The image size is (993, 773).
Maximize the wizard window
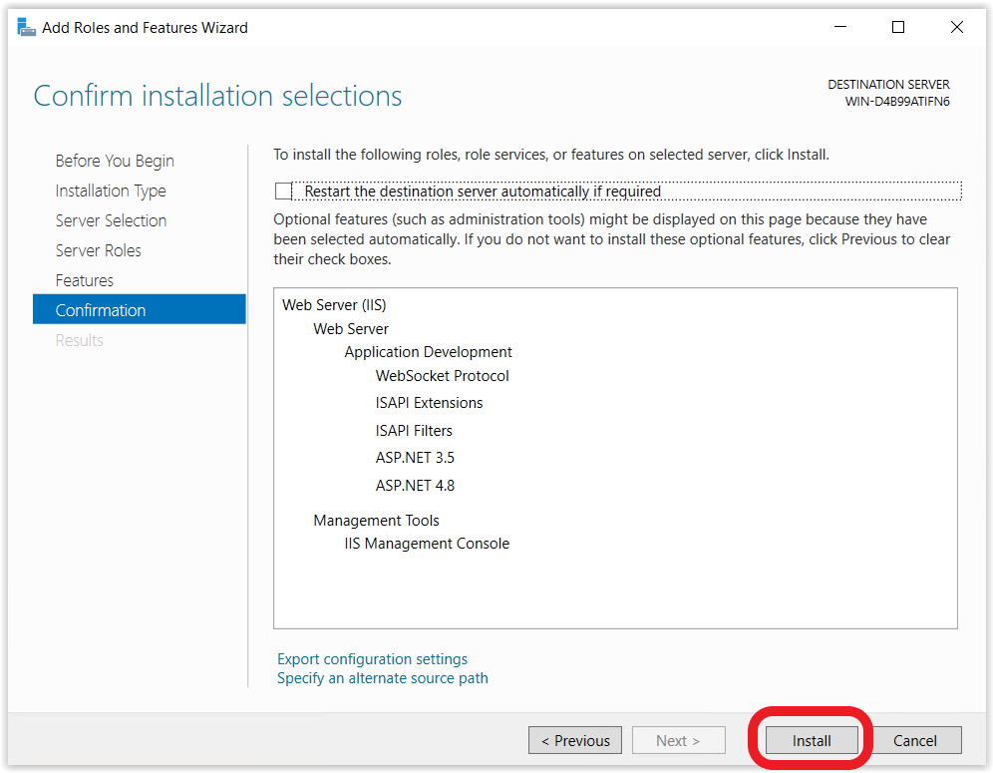point(898,27)
